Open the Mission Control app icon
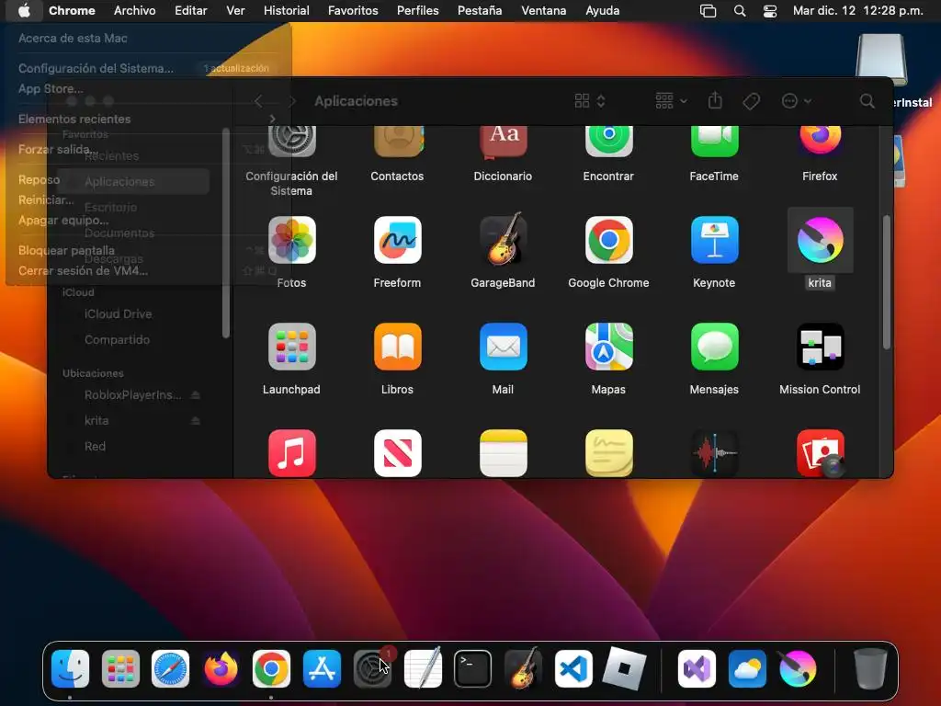The image size is (941, 706). coord(820,347)
